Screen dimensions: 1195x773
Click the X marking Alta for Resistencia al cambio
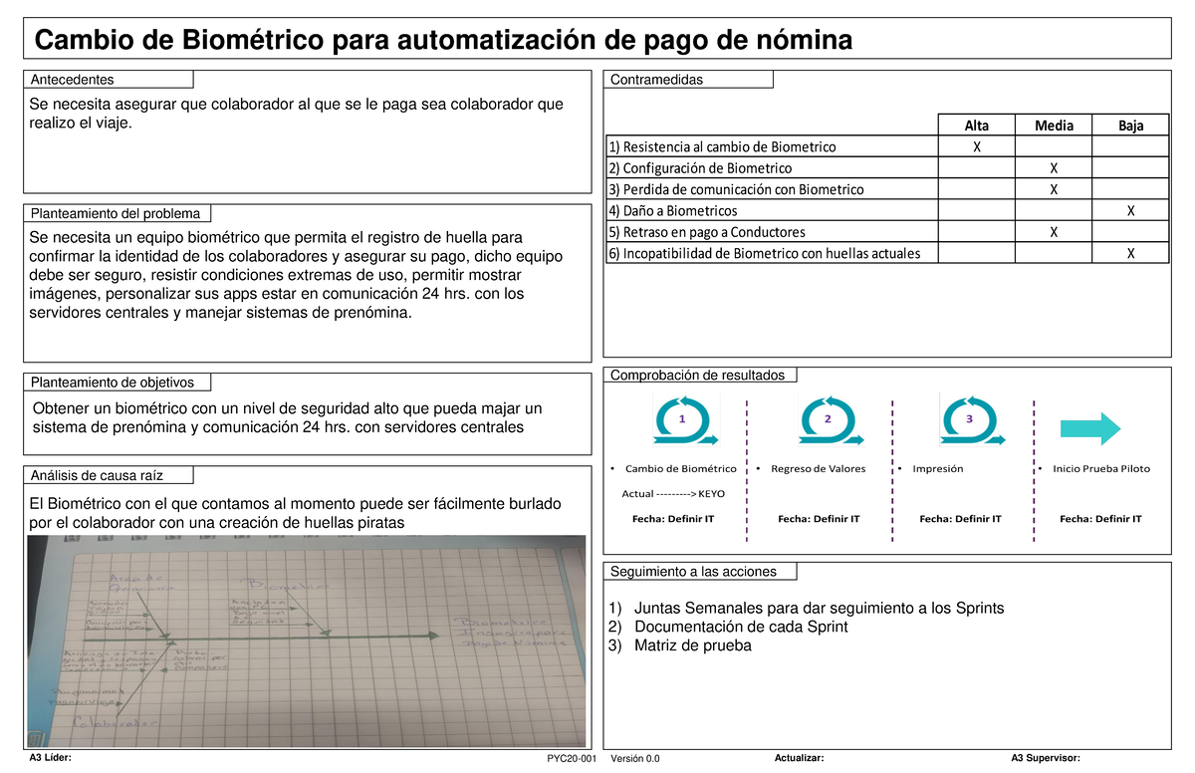click(977, 145)
